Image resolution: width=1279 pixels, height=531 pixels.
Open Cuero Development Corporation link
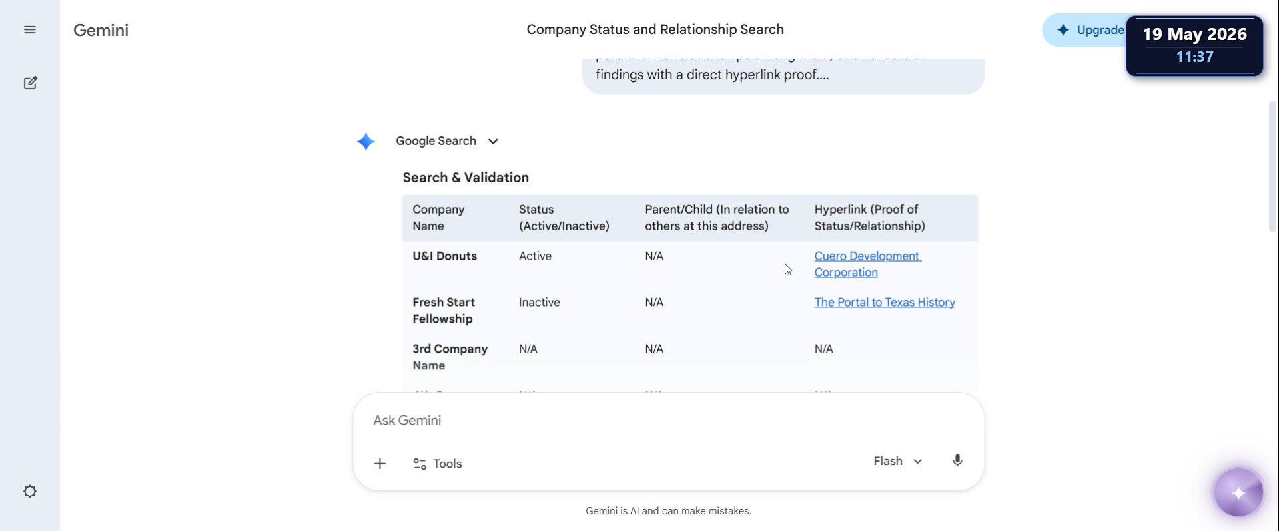click(867, 264)
